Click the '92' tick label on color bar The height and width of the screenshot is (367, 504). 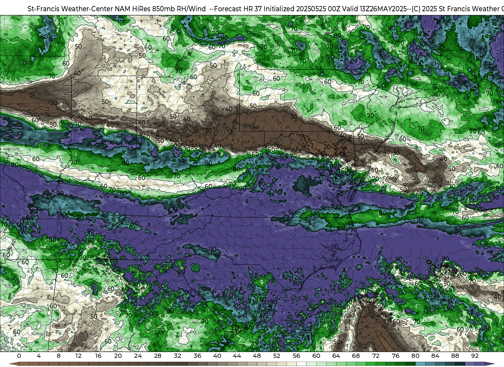475,356
